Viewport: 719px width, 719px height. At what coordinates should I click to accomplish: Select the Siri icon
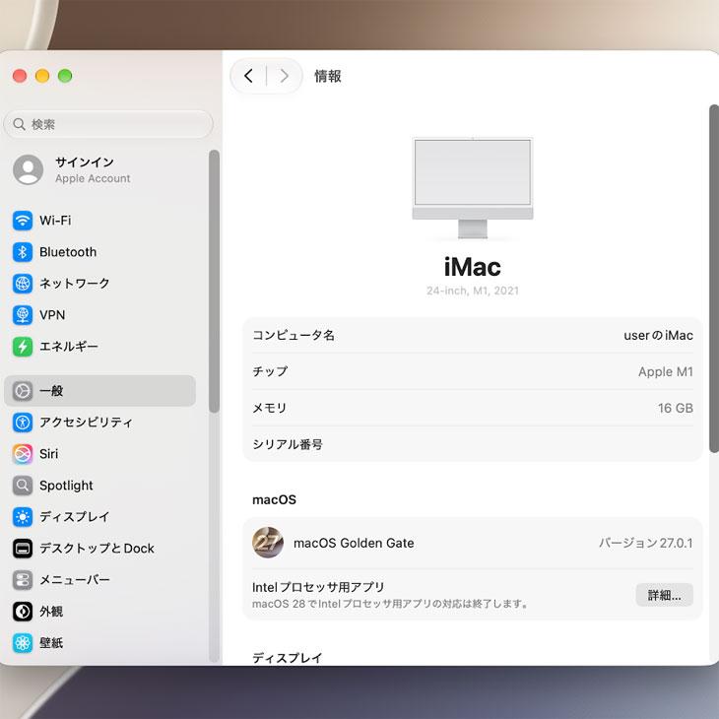(23, 454)
